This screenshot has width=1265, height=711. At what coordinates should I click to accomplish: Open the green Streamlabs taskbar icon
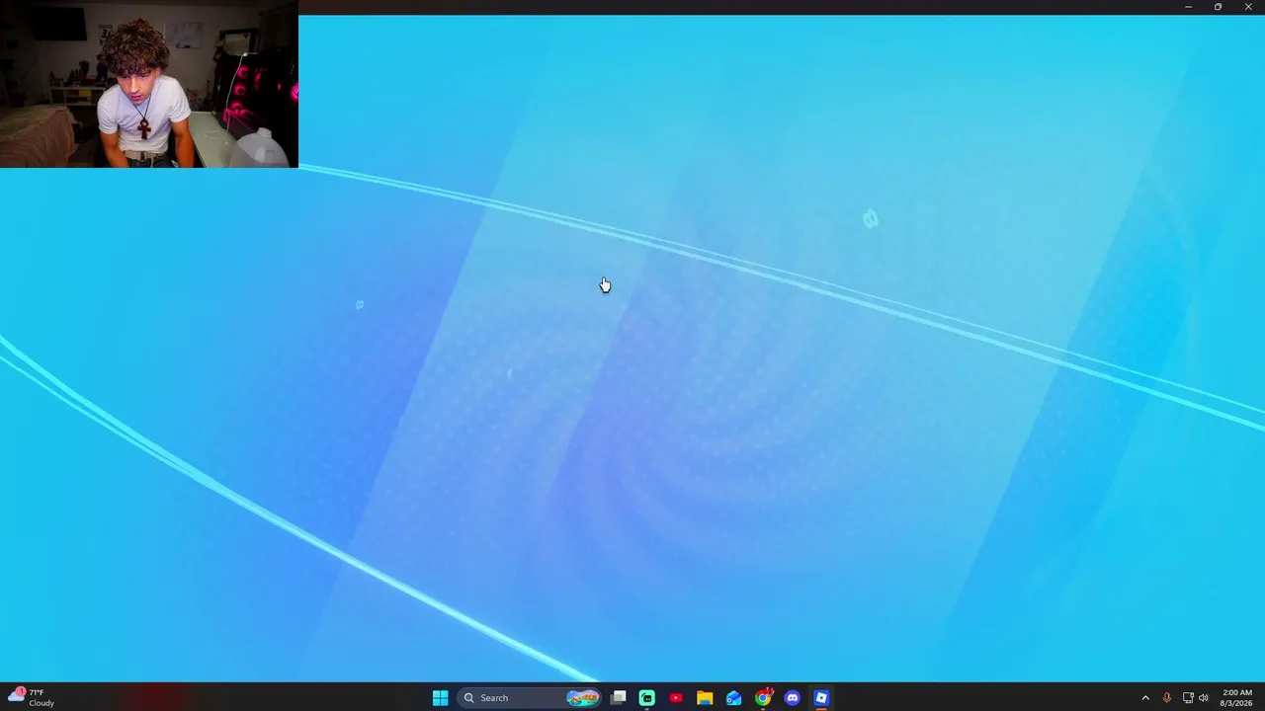647,698
